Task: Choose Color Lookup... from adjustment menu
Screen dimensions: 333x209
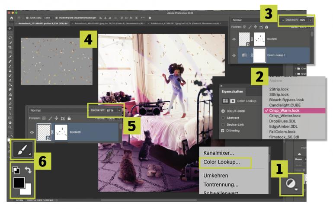Action: [x=221, y=162]
